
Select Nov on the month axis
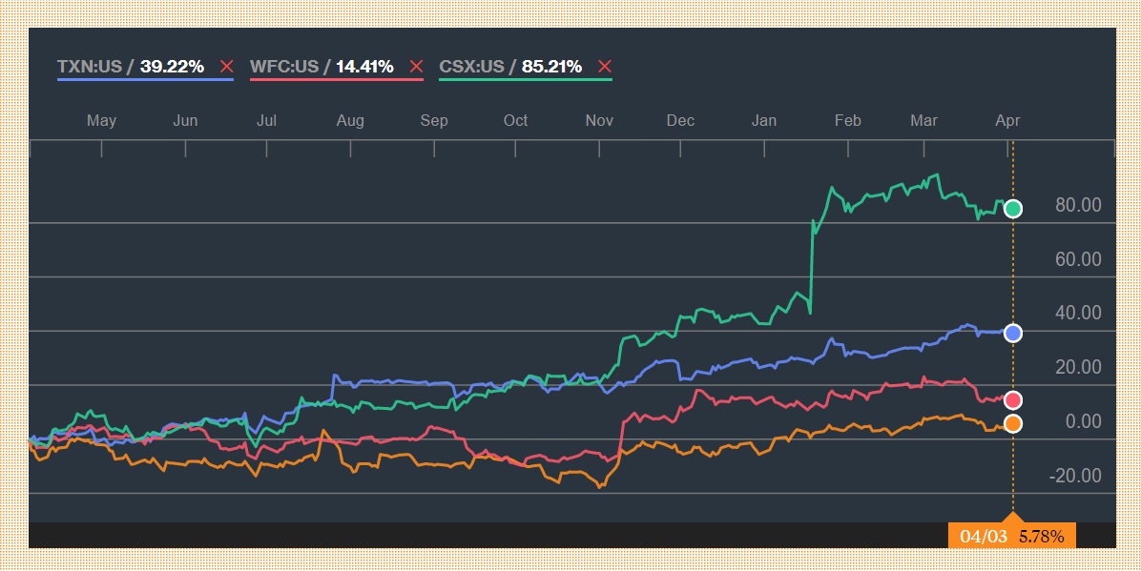[599, 120]
